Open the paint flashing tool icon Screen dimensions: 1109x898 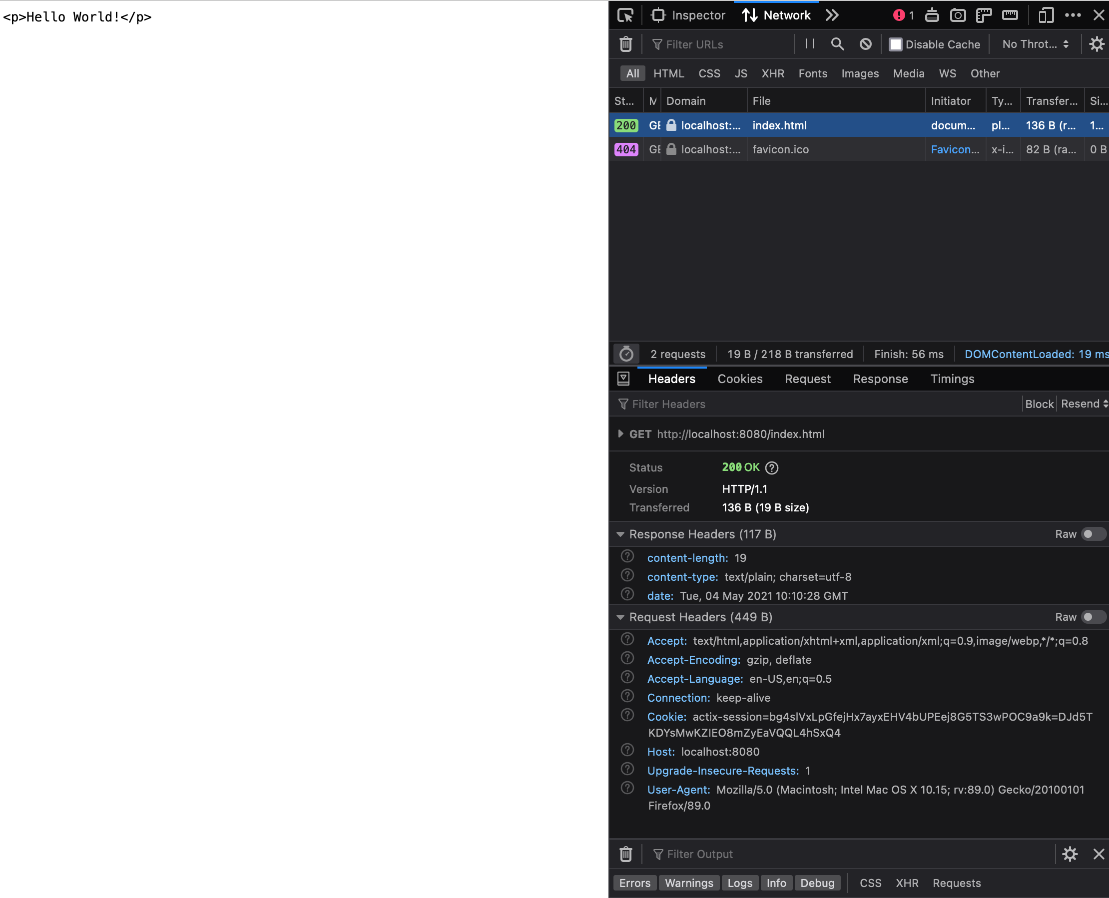coord(932,15)
